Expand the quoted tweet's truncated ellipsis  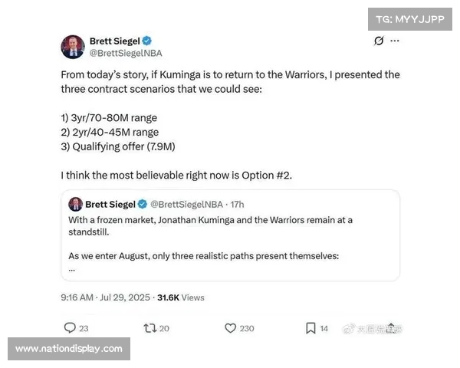point(72,268)
